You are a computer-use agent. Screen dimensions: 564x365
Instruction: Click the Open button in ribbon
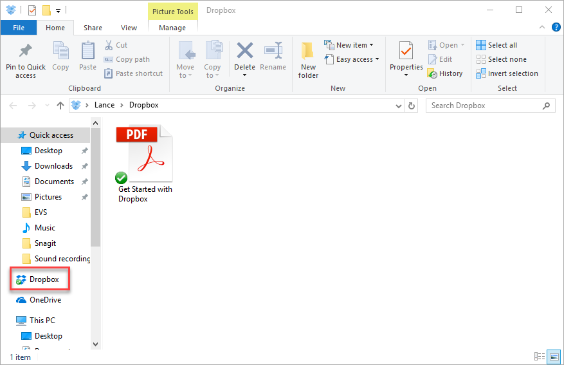446,45
